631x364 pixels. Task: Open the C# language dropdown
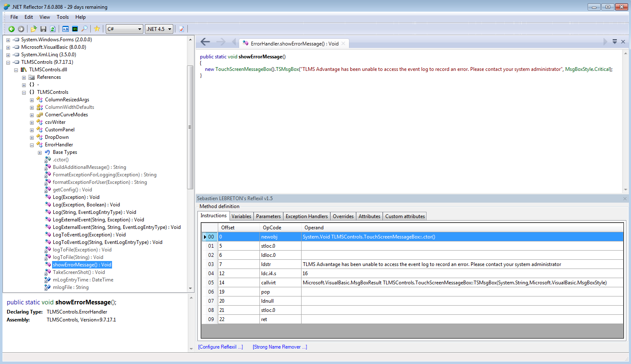point(125,29)
